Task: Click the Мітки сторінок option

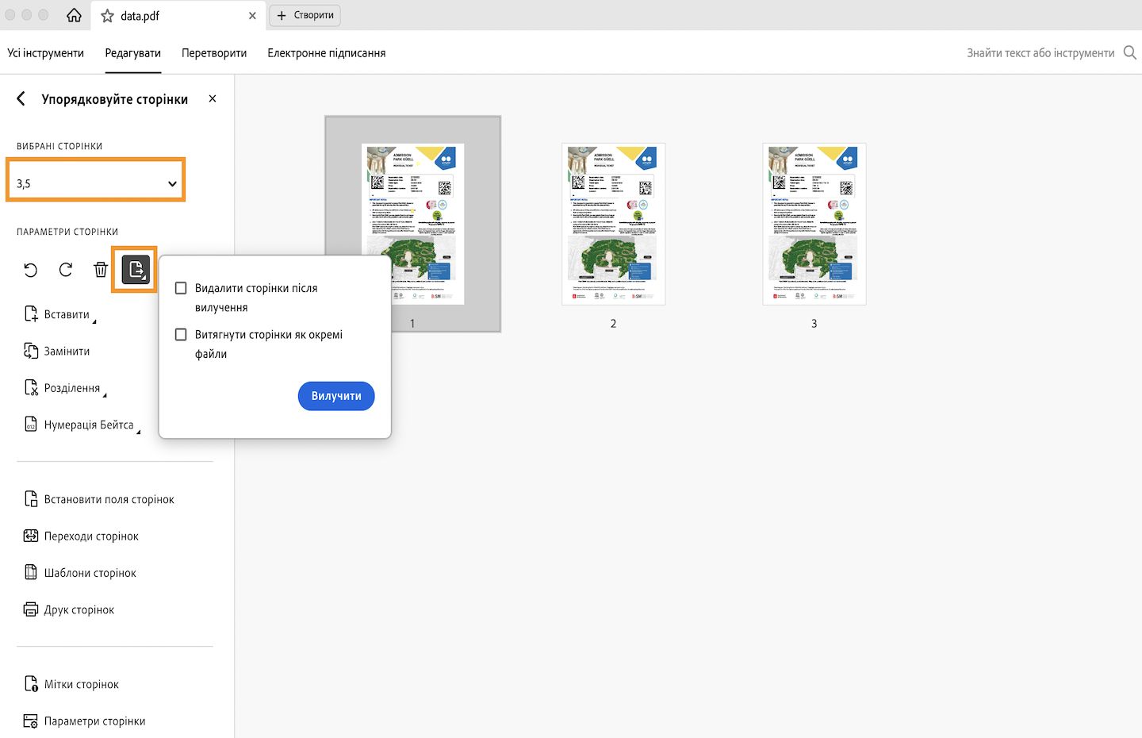Action: coord(80,683)
